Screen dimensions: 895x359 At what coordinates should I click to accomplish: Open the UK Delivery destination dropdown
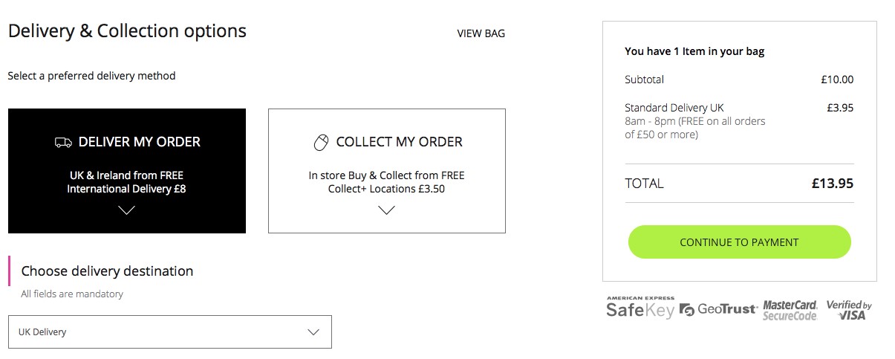click(x=170, y=332)
